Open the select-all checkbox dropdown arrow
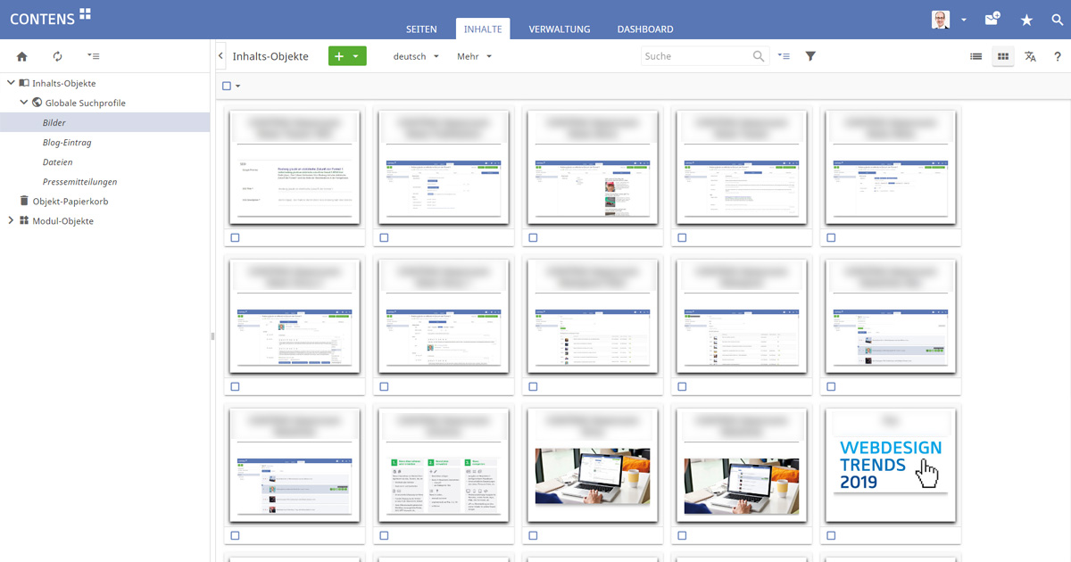 [x=238, y=87]
